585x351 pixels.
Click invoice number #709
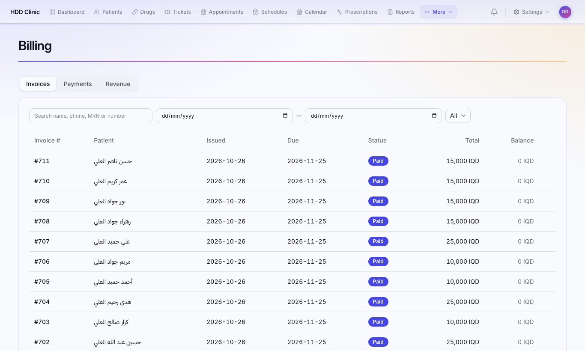coord(42,201)
